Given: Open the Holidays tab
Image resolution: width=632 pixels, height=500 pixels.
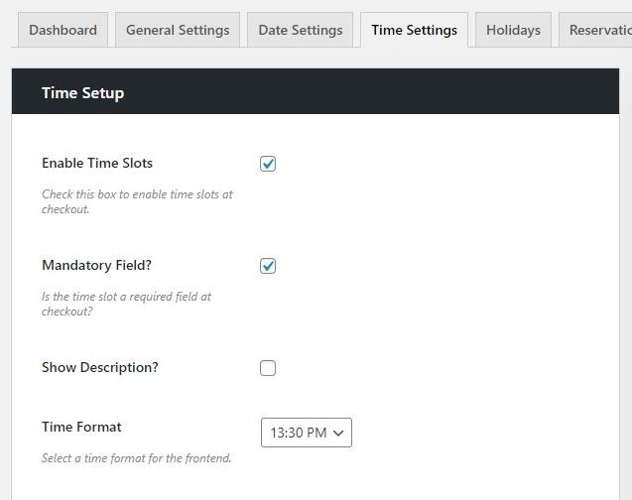Looking at the screenshot, I should tap(513, 30).
